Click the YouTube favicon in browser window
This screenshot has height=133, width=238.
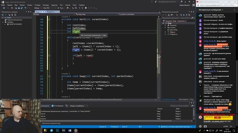click(x=197, y=1)
